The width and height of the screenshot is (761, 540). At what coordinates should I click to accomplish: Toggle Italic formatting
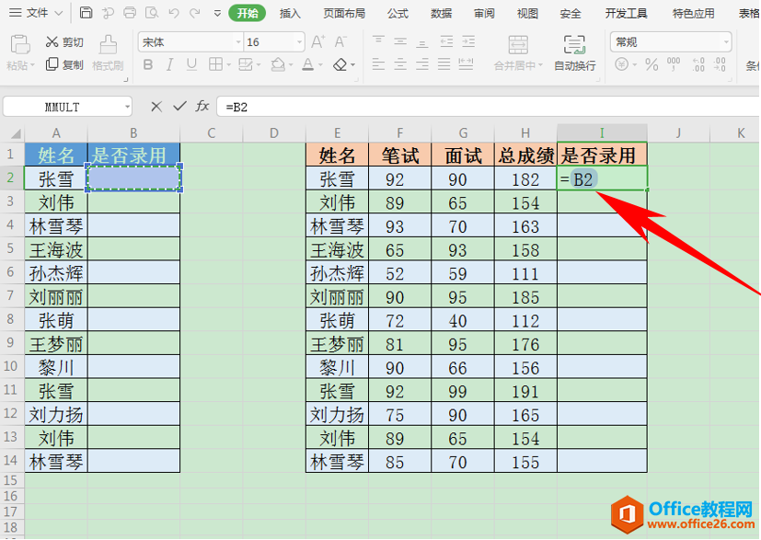click(x=170, y=64)
